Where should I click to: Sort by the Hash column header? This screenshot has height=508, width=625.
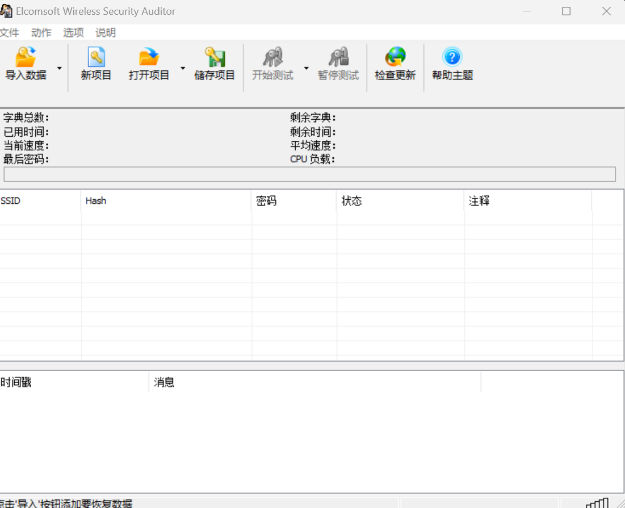tap(166, 201)
